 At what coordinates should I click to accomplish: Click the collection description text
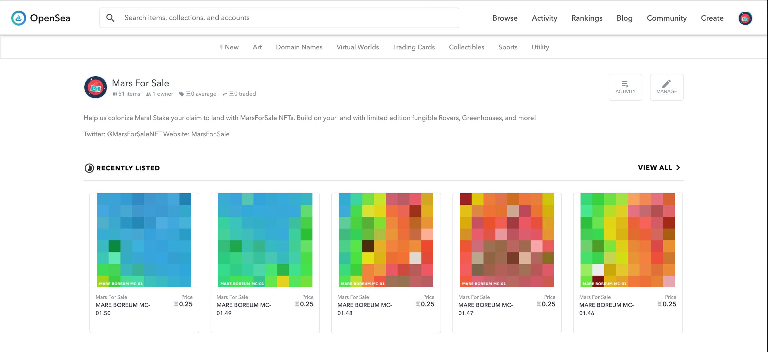pos(310,118)
